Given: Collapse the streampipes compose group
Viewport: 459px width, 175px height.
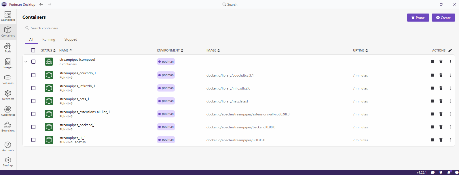Looking at the screenshot, I should [x=26, y=62].
